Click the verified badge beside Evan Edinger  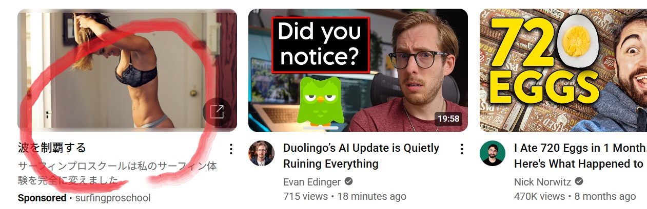click(348, 182)
